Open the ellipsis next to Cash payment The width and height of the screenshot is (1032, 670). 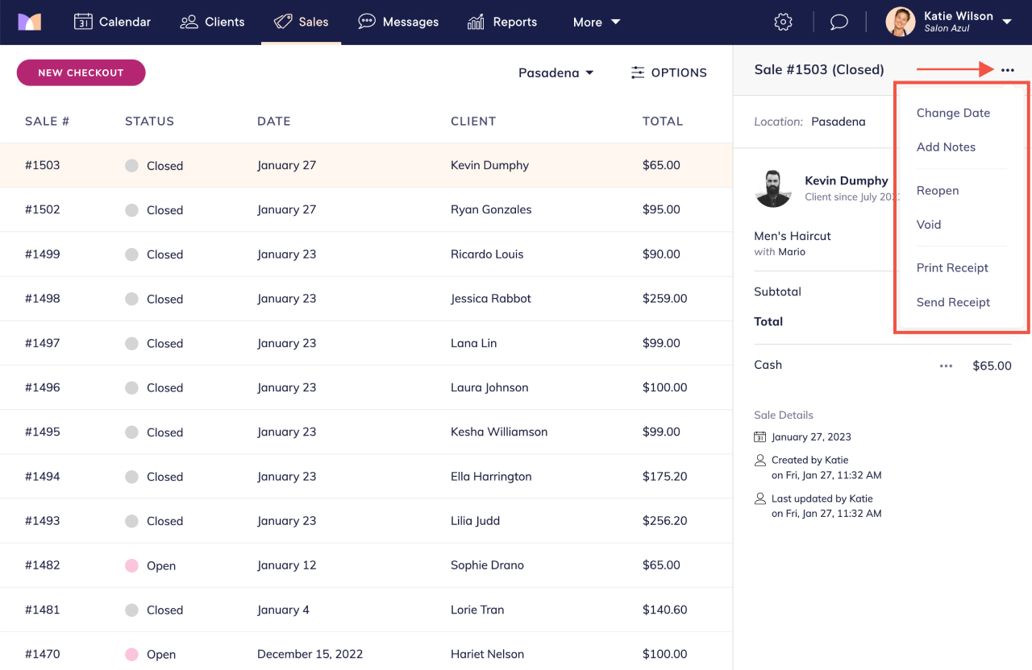pos(945,366)
